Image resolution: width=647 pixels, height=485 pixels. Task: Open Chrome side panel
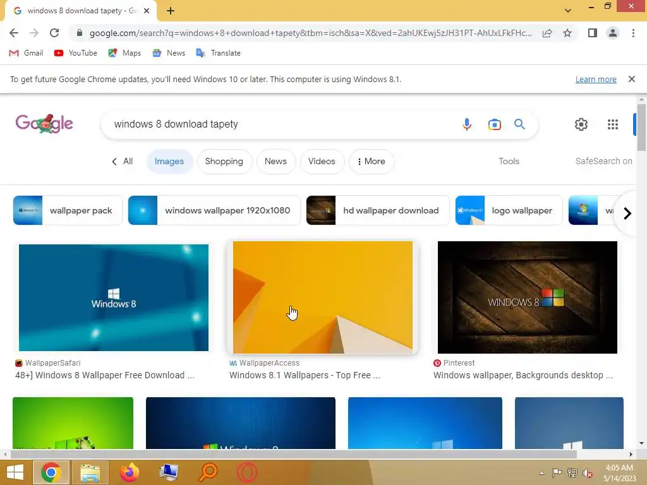pyautogui.click(x=593, y=33)
